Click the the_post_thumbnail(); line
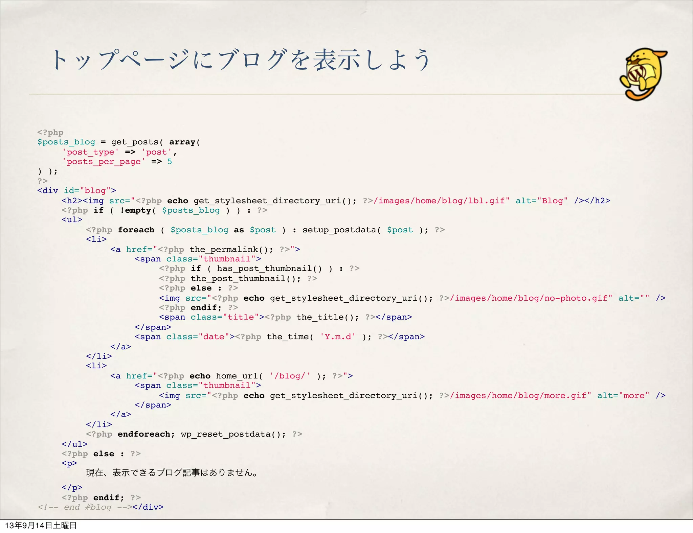The width and height of the screenshot is (693, 533). (x=238, y=279)
